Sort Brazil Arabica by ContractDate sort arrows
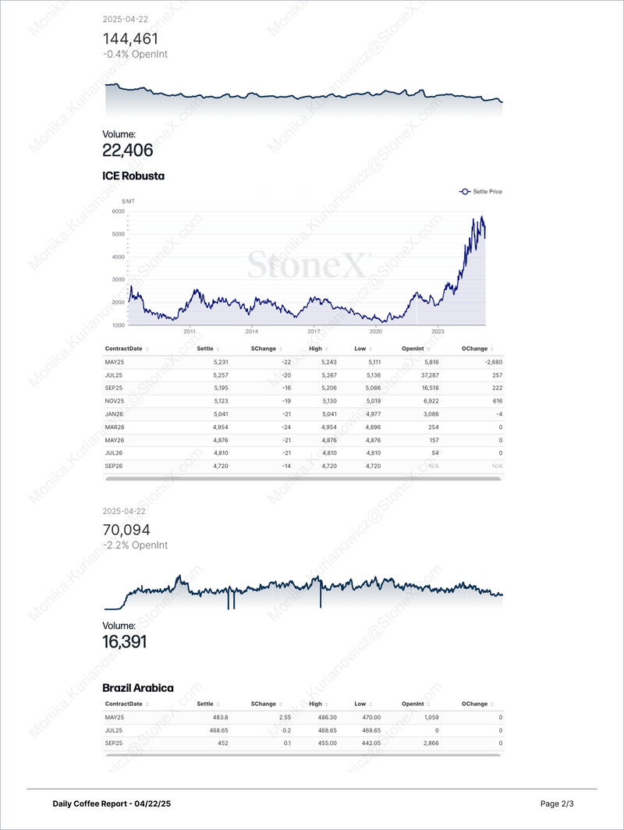This screenshot has height=830, width=624. point(147,704)
